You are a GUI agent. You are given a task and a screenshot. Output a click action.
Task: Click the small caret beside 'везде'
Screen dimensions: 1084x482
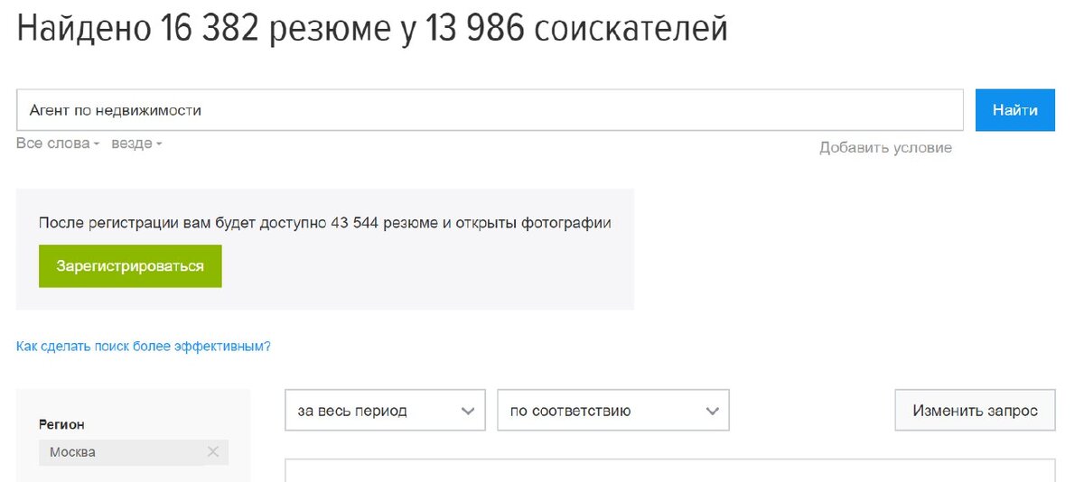point(158,144)
